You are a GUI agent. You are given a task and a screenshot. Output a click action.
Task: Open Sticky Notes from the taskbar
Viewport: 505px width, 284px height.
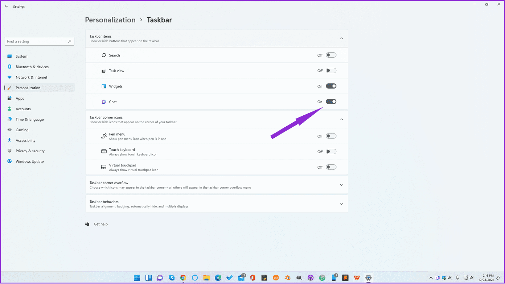(264, 278)
